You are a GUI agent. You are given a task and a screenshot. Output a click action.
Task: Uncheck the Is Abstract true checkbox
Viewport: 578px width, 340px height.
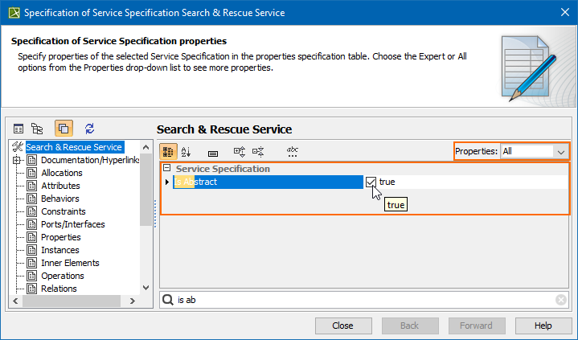point(371,182)
